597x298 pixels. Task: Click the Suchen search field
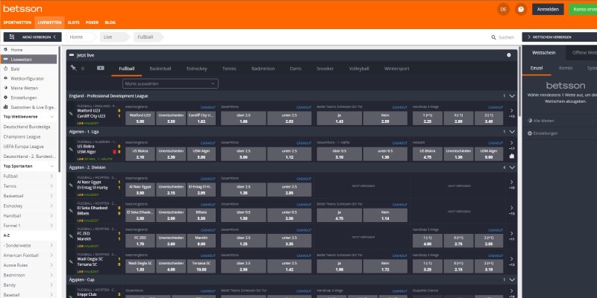[507, 37]
